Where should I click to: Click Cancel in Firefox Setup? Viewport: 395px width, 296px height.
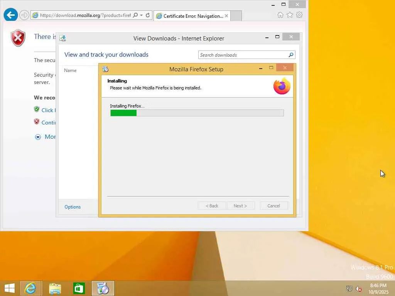pyautogui.click(x=273, y=206)
